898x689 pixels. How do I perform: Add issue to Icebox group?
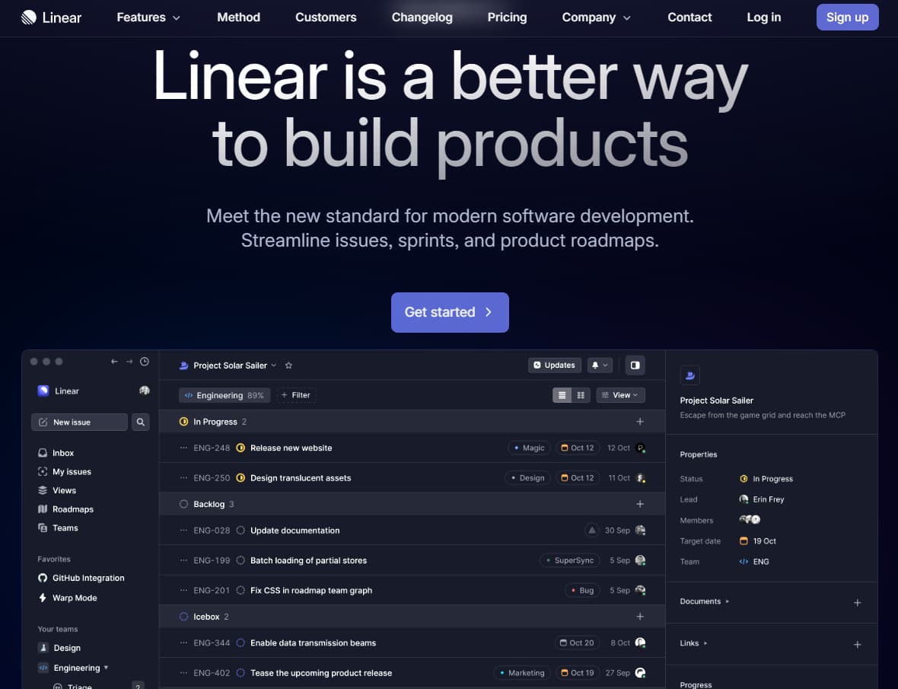[x=640, y=616]
